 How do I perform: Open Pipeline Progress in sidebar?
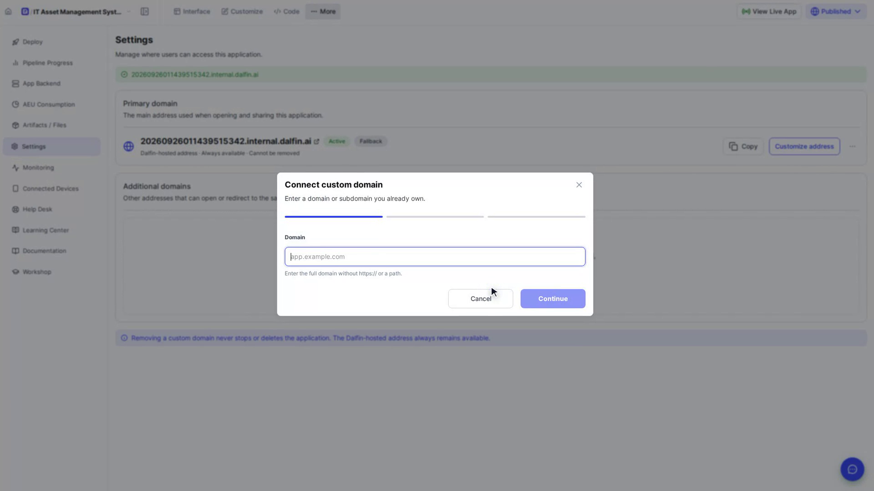(x=51, y=63)
